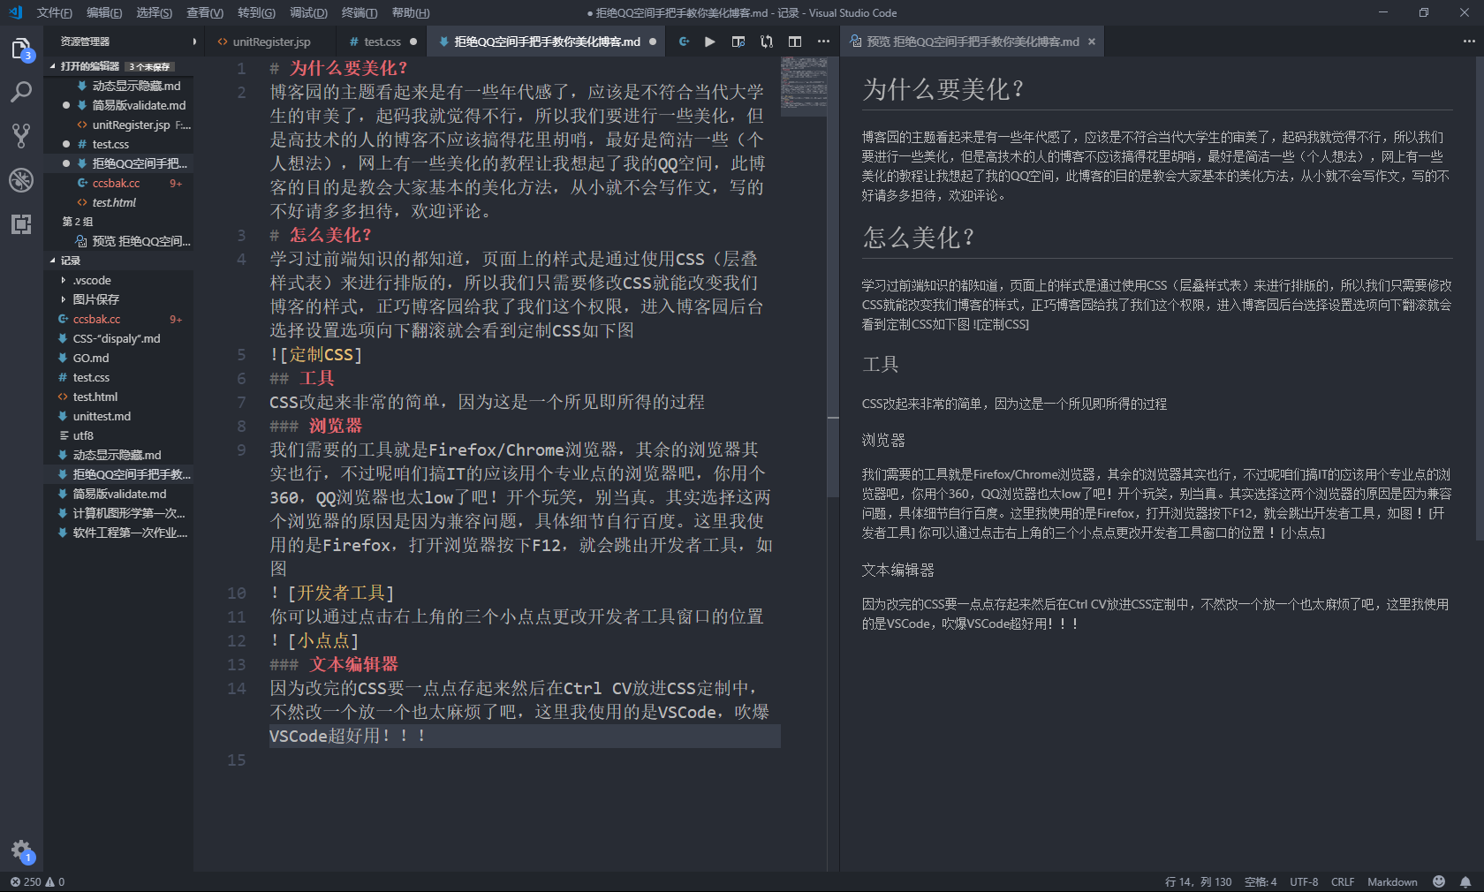
Task: Close the markdown preview tab
Action: click(x=1092, y=42)
